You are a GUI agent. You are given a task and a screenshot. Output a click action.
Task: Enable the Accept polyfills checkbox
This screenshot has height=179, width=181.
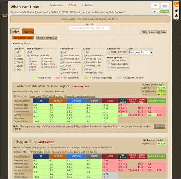pos(109,52)
